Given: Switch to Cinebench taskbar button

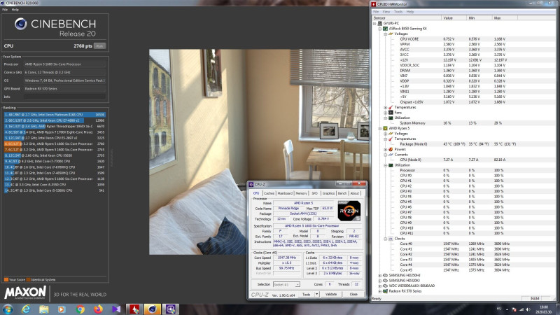Looking at the screenshot, I should tap(153, 309).
